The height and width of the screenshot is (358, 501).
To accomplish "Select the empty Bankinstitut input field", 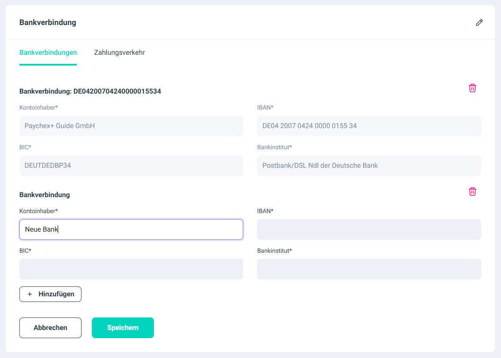I will (x=369, y=269).
